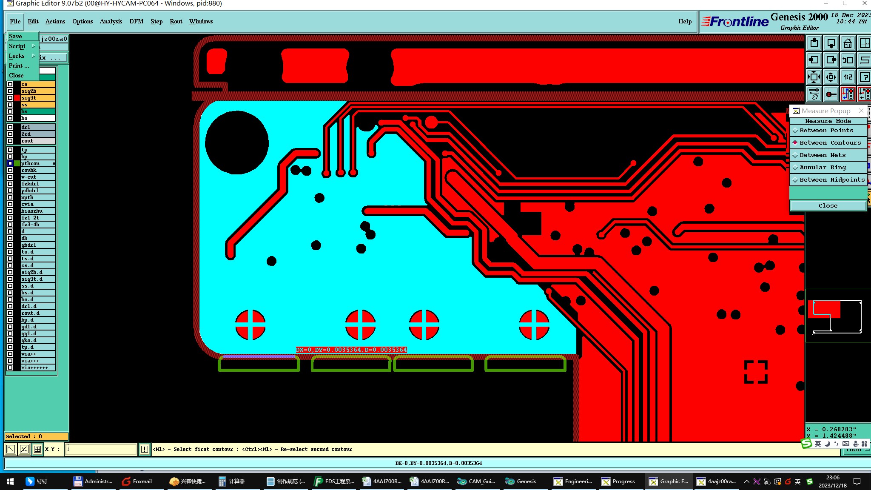This screenshot has height=490, width=871.
Task: Click the zoom in arrows icon
Action: coord(814,77)
